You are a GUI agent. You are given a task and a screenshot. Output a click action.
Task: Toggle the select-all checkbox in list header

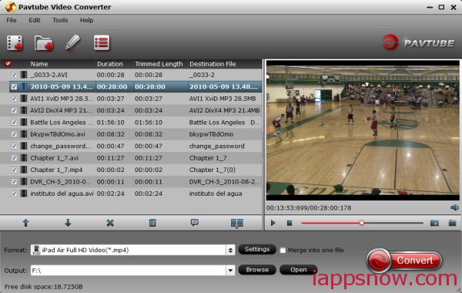(x=8, y=64)
